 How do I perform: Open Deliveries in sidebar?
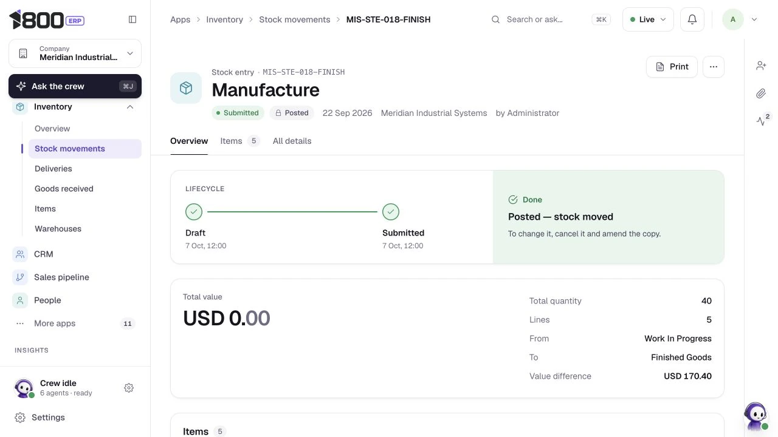[x=85, y=169]
